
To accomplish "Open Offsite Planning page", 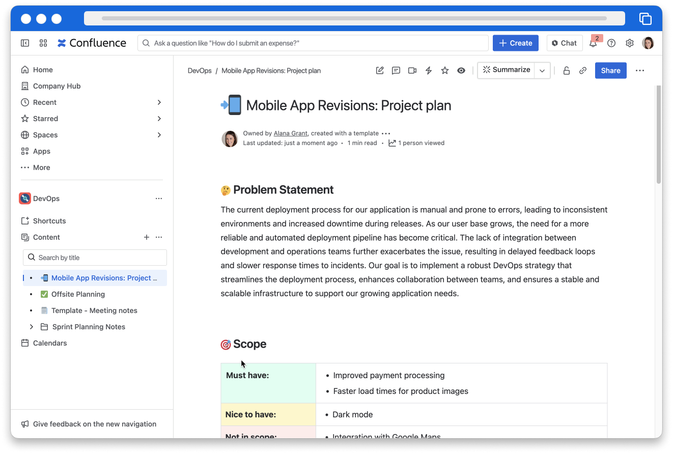I will (x=78, y=294).
